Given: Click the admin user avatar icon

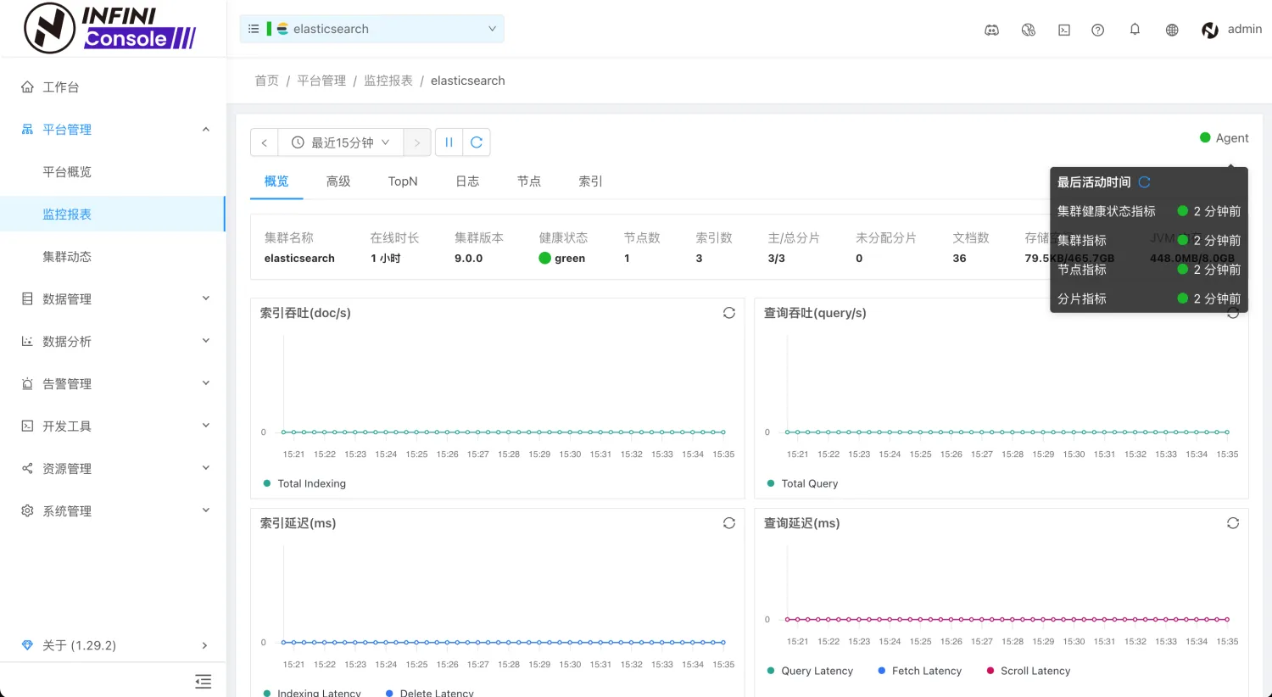Looking at the screenshot, I should [1210, 30].
